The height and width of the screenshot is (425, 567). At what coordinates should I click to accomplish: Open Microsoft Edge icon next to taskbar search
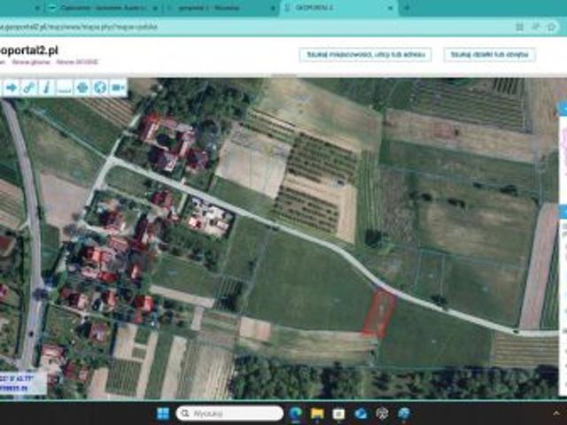297,413
